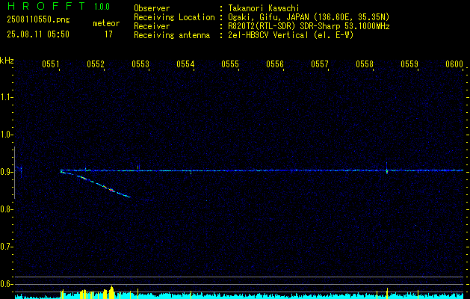
Task: Click the 0553 time marker
Action: click(x=140, y=64)
